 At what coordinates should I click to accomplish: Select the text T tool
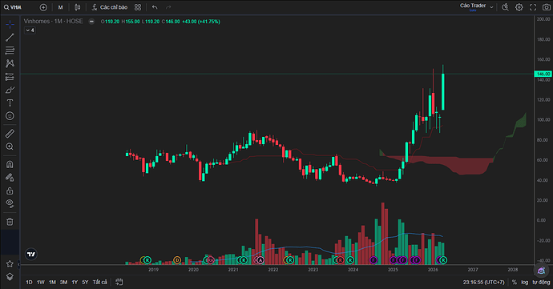click(x=10, y=103)
